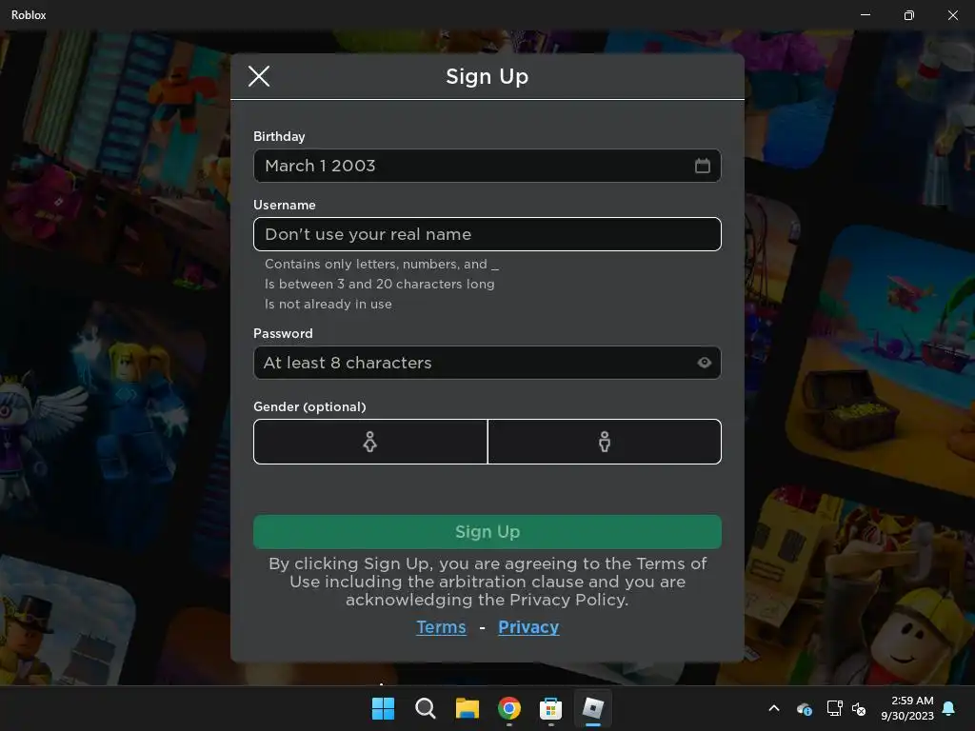Show hidden system tray icons
Image resolution: width=975 pixels, height=731 pixels.
(x=774, y=708)
